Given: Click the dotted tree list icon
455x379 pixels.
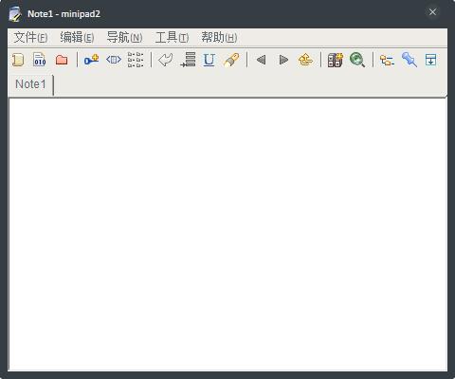Looking at the screenshot, I should (136, 60).
